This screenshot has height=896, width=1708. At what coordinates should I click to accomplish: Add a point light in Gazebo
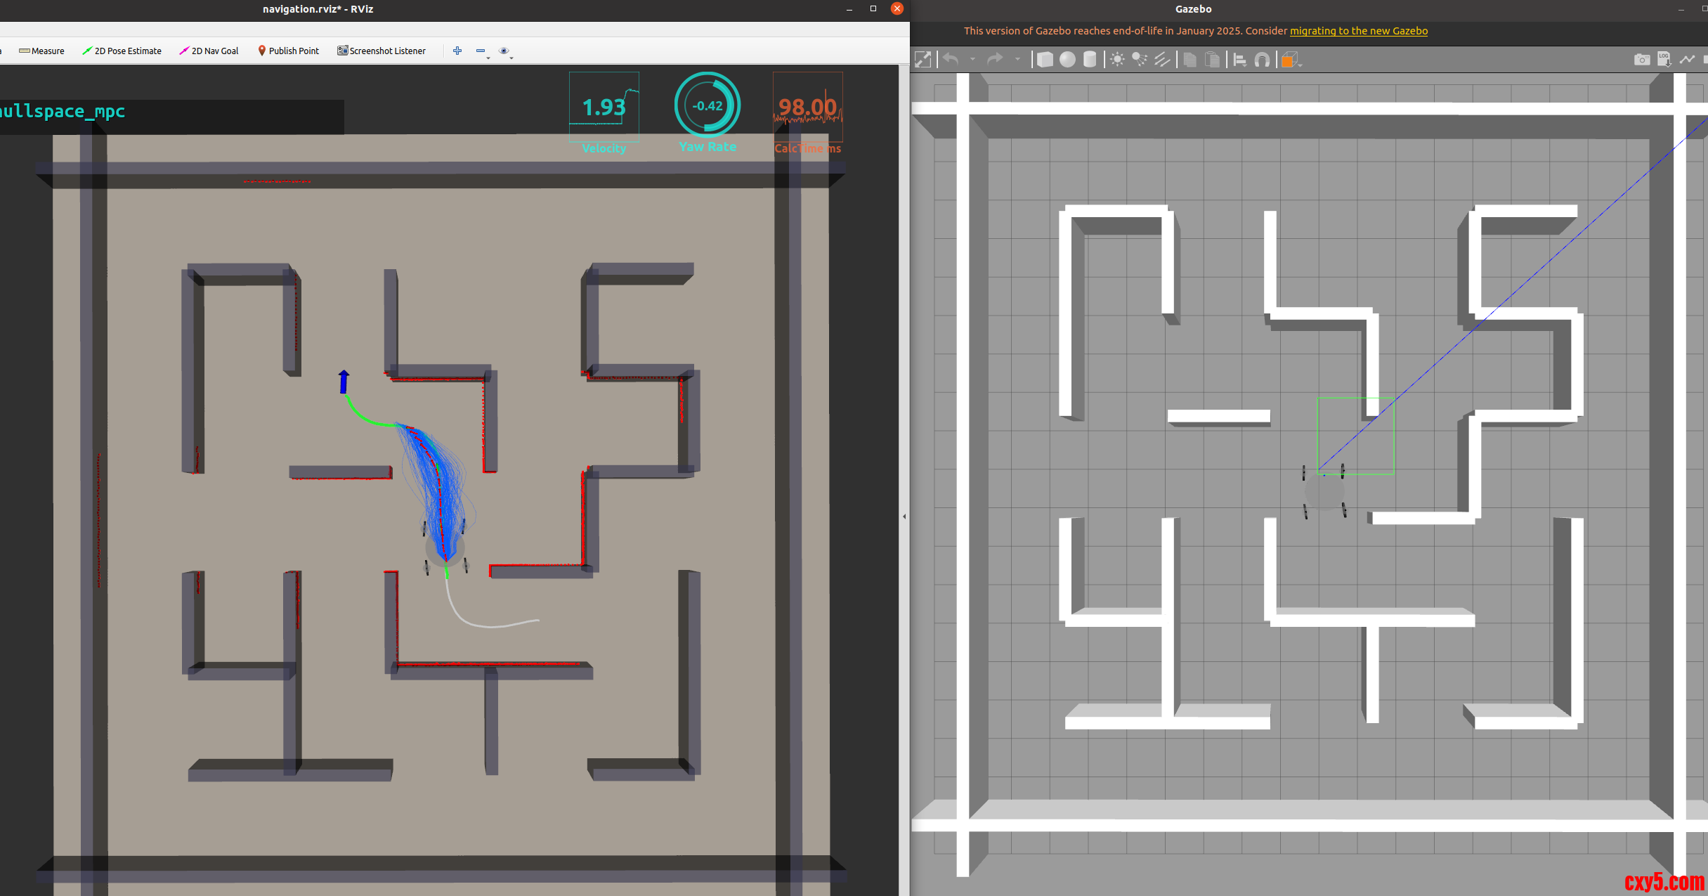click(1117, 60)
